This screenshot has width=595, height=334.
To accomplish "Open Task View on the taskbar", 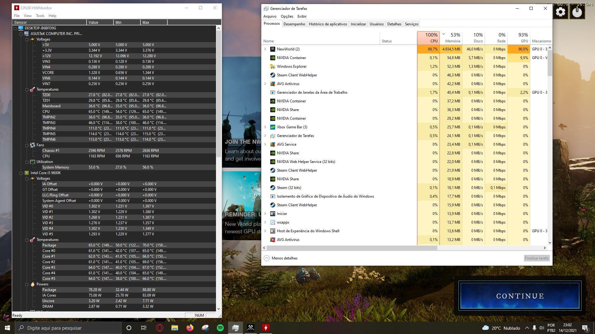I will coord(144,328).
